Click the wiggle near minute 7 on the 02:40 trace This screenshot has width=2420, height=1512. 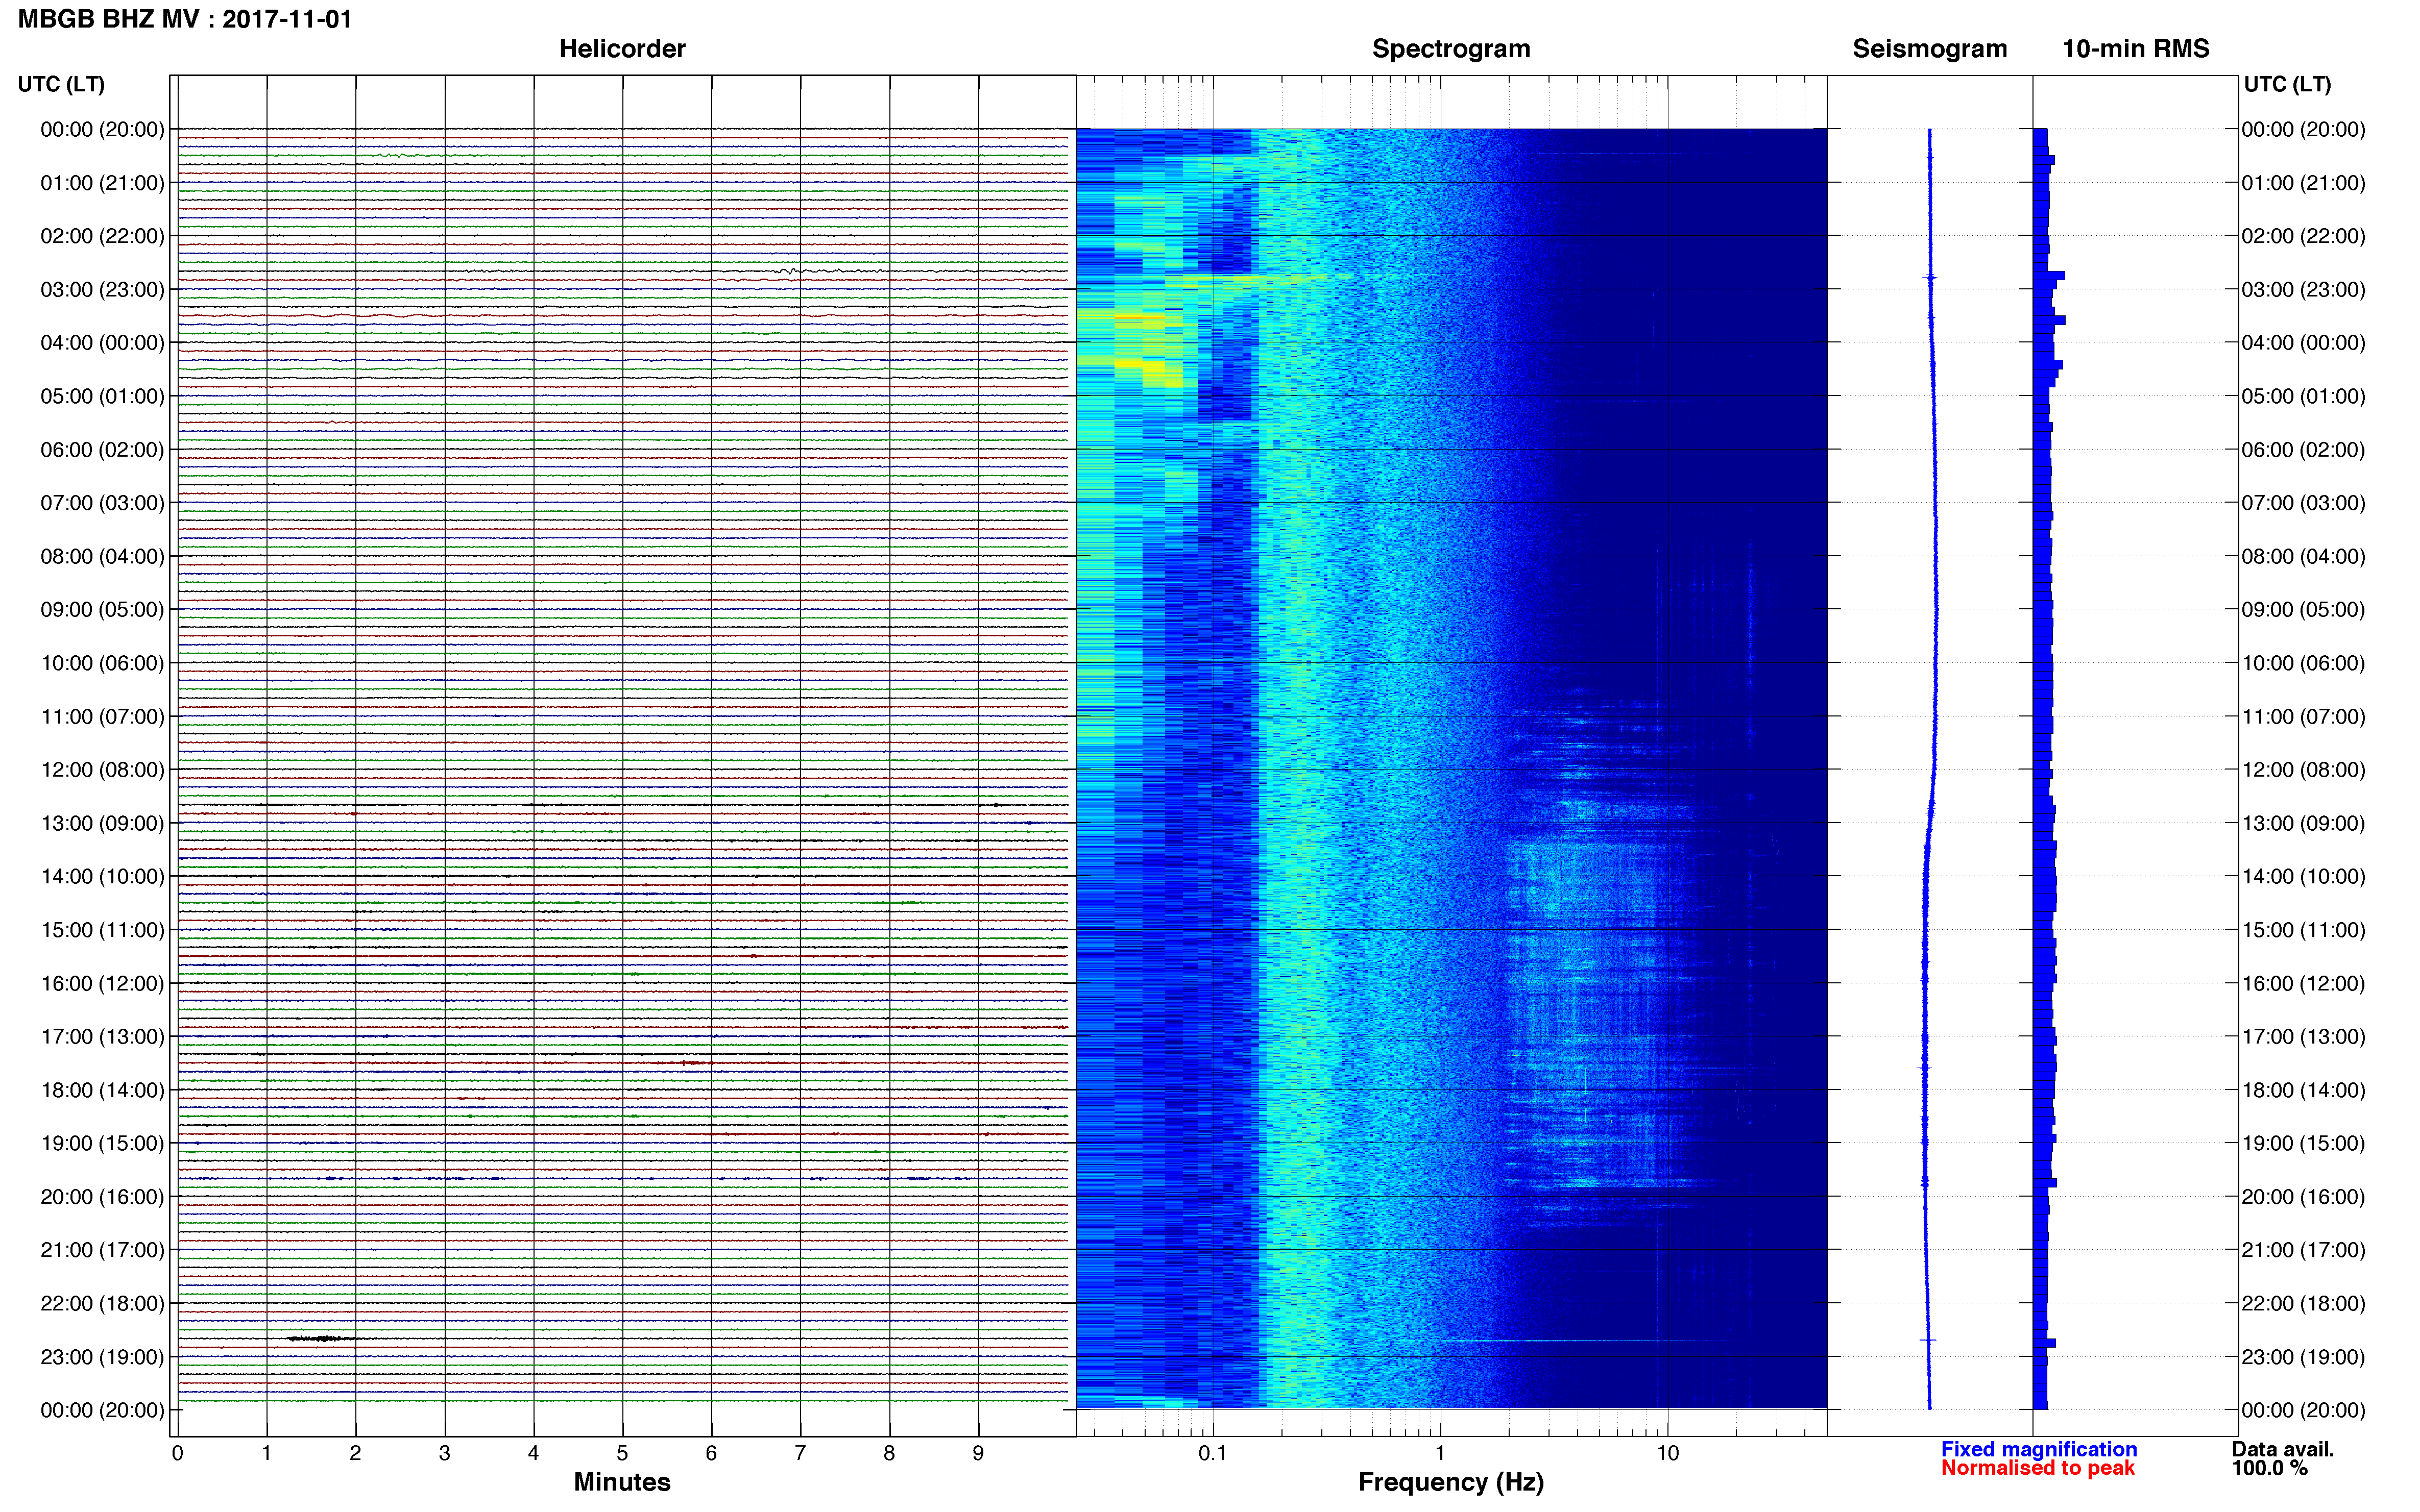click(789, 271)
